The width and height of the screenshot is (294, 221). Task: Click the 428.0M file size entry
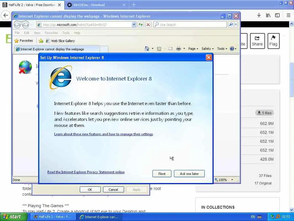click(267, 159)
